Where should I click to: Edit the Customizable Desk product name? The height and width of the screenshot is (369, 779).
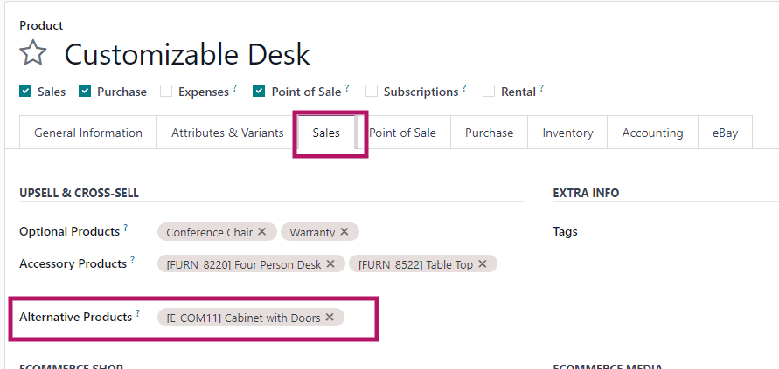187,55
